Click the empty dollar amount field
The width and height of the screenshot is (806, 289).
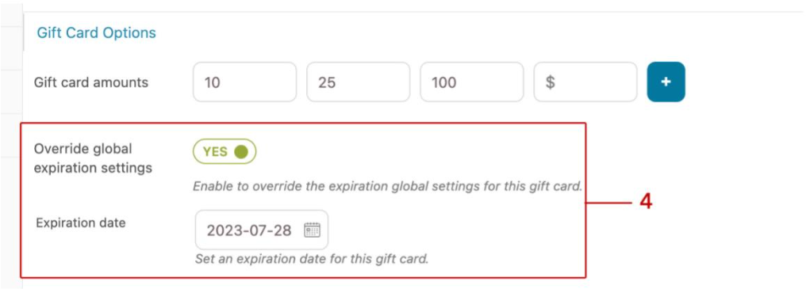tap(585, 82)
